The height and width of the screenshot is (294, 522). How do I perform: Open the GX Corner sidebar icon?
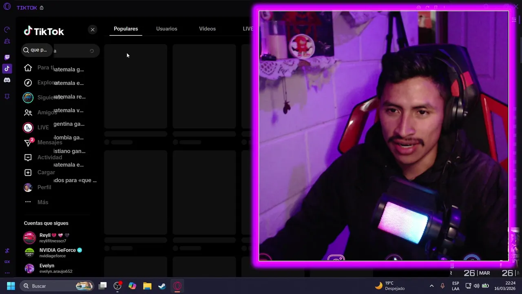click(7, 262)
